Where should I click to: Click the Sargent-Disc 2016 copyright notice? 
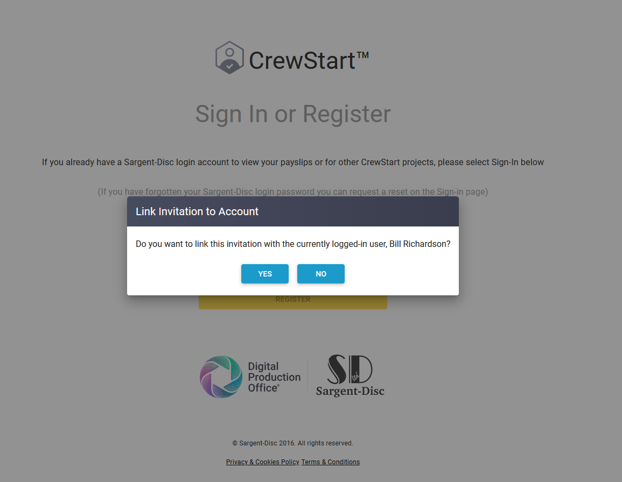coord(293,443)
